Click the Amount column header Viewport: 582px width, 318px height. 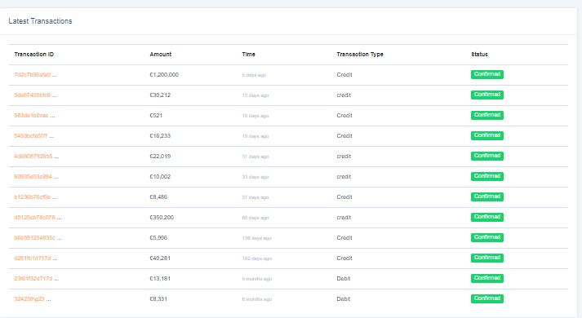[x=160, y=55]
